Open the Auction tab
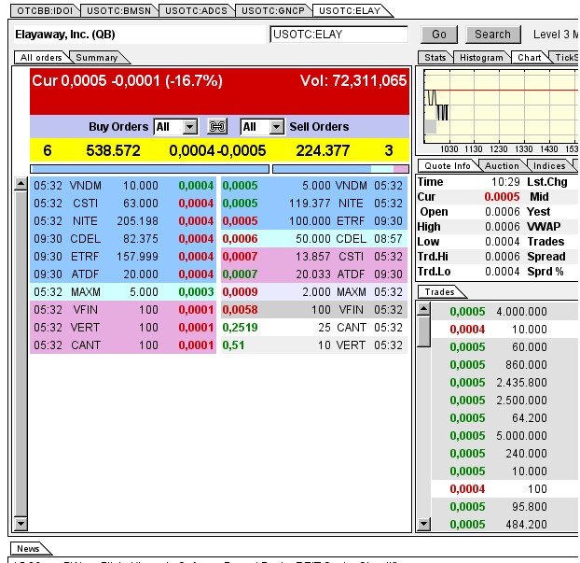 (502, 165)
